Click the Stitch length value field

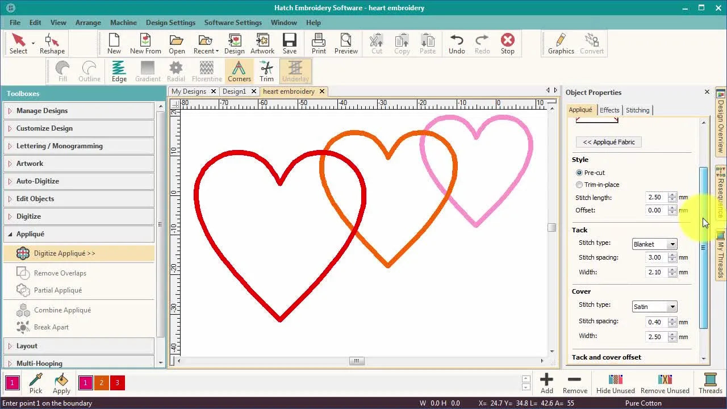click(x=656, y=198)
